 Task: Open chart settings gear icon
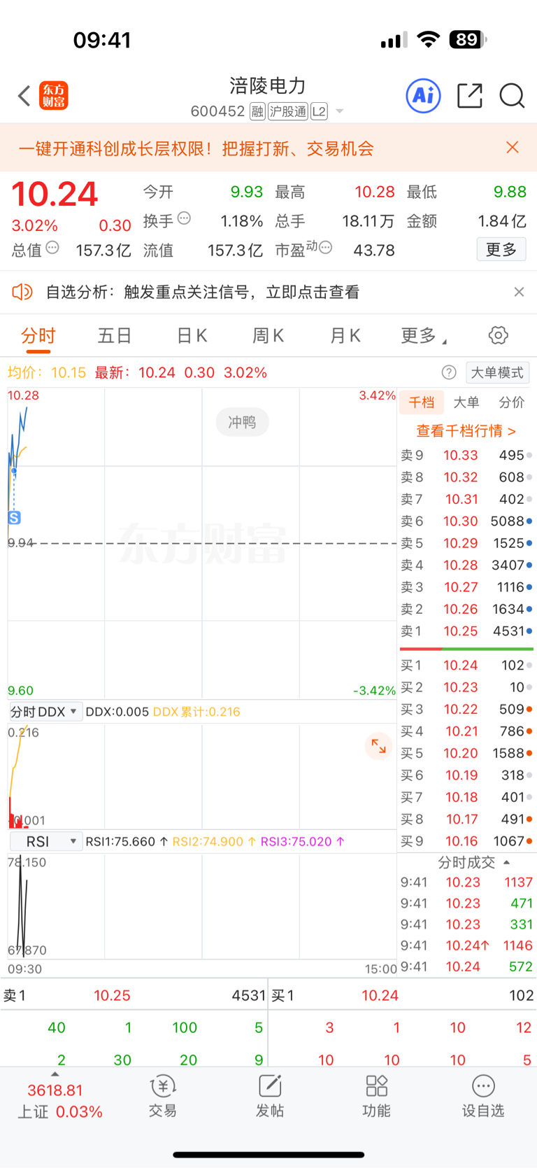(x=498, y=335)
